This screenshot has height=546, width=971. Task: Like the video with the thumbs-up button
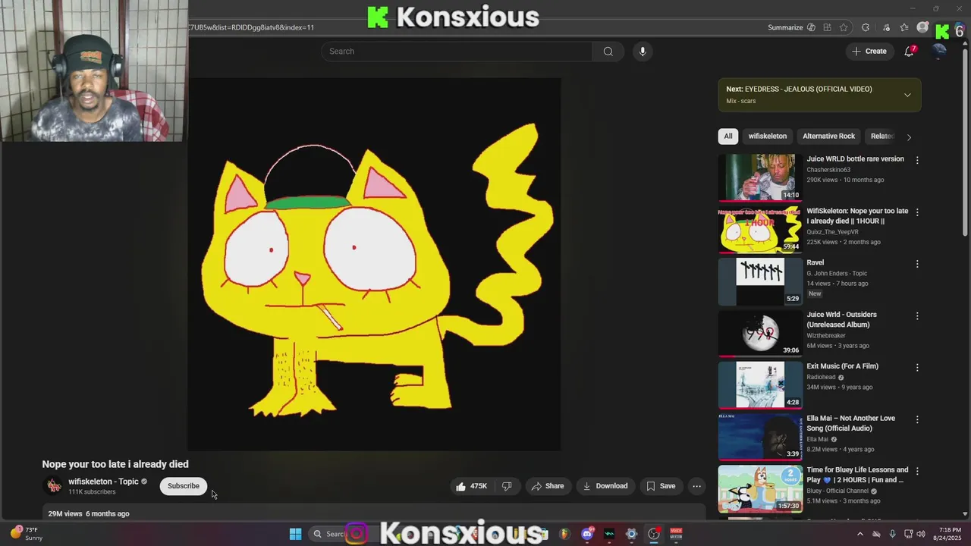tap(470, 486)
